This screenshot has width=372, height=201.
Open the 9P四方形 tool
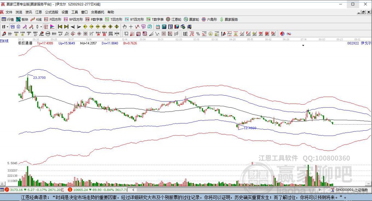tap(73, 20)
